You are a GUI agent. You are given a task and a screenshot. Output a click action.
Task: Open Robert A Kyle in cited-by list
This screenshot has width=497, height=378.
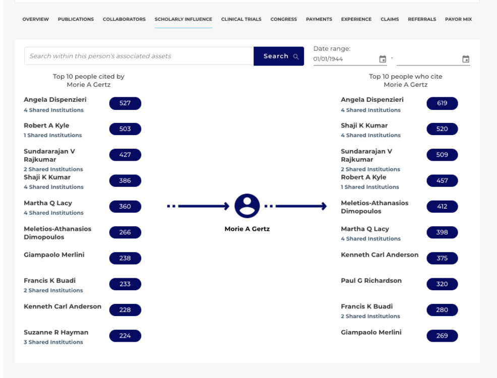pyautogui.click(x=46, y=125)
